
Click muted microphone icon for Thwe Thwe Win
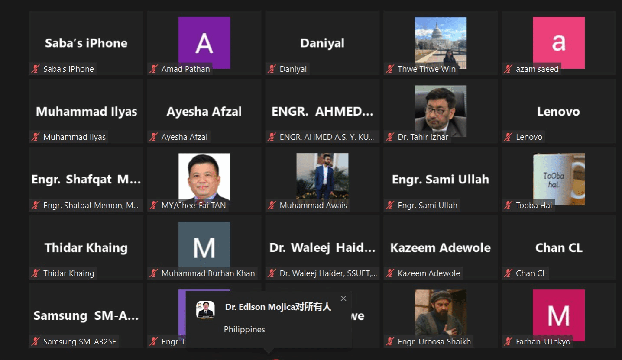coord(390,69)
